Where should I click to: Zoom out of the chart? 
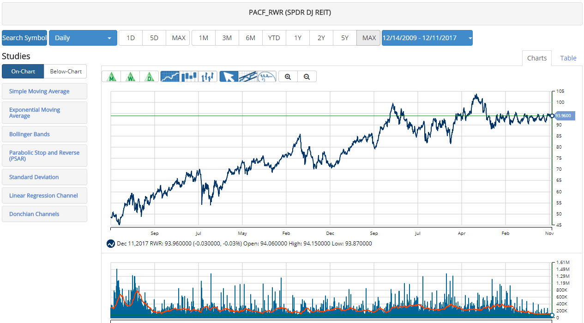307,77
